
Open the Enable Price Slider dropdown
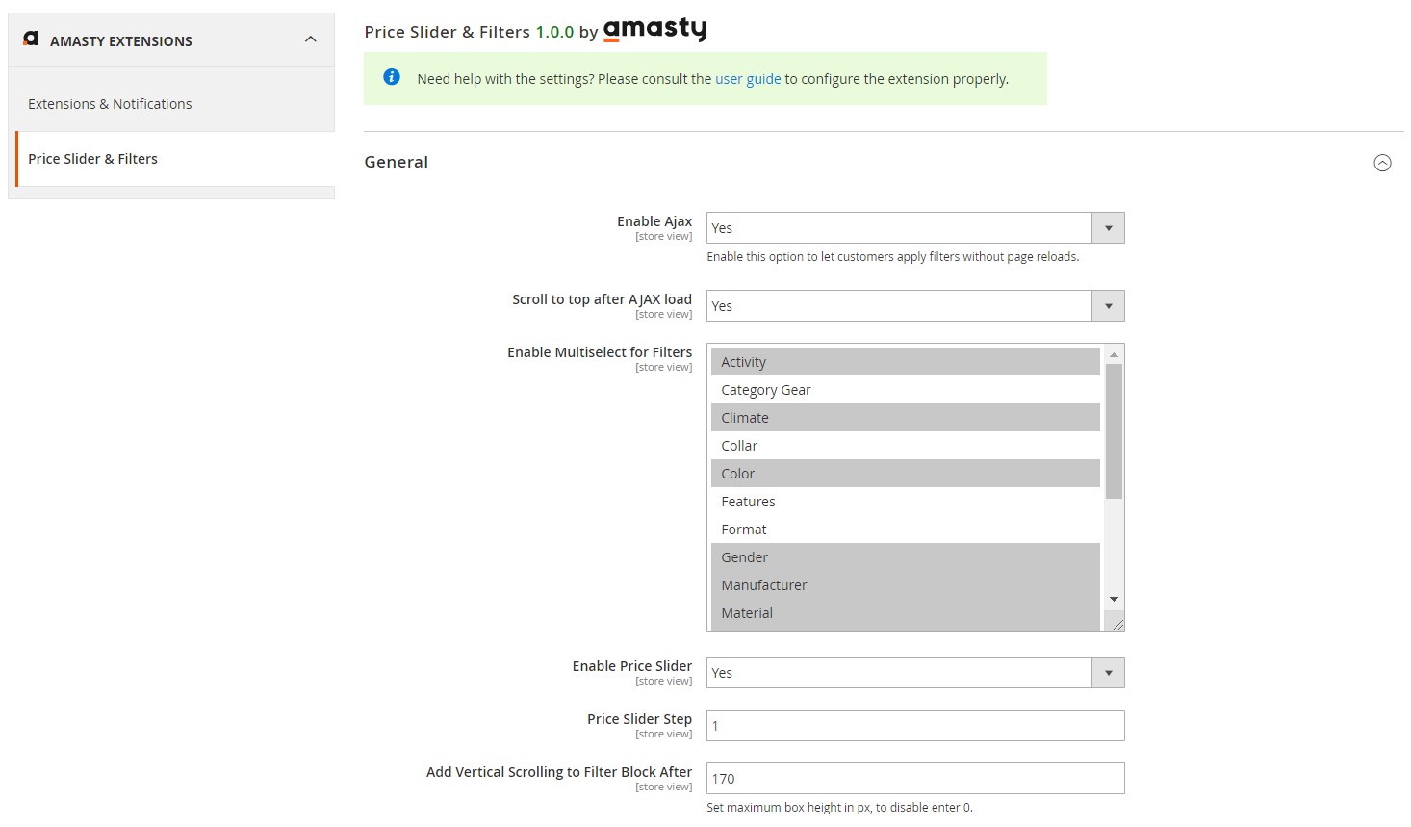914,673
